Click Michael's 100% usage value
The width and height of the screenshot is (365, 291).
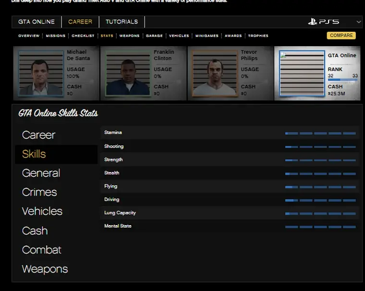[x=73, y=76]
